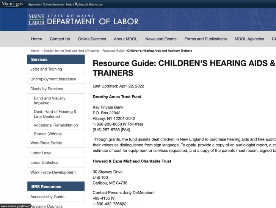Go to Division for the Deaf breadcrumb
276x208 pixels.
tap(71, 50)
